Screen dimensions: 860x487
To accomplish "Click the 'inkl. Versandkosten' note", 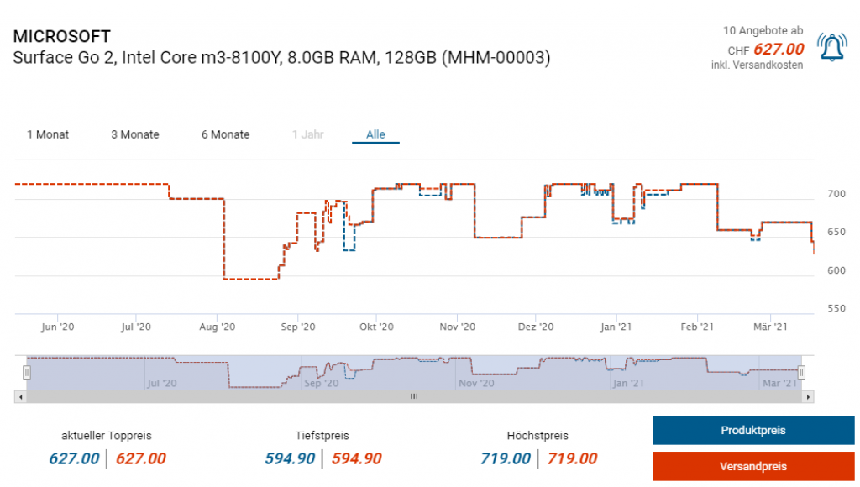I will tap(757, 65).
